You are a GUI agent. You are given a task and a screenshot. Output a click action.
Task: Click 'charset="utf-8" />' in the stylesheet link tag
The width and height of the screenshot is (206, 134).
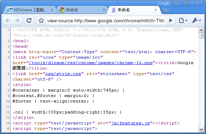pyautogui.click(x=37, y=79)
